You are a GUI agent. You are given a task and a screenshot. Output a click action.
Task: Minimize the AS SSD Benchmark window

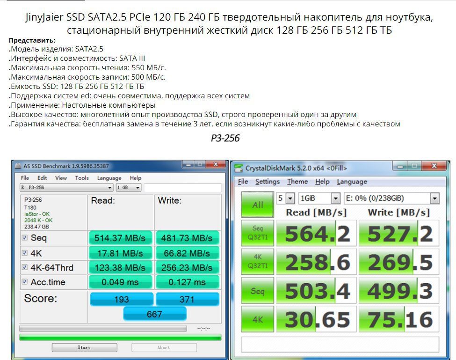pos(188,165)
